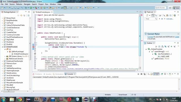This screenshot has height=102, width=181.
Task: Expand JRE System Library node
Action: click(x=5, y=56)
